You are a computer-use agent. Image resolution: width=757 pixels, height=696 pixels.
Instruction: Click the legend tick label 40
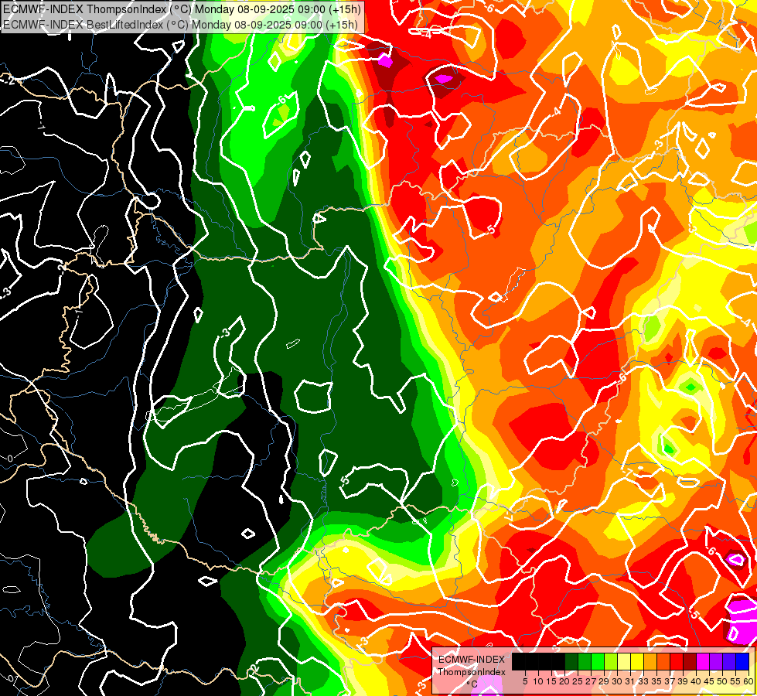click(x=696, y=681)
